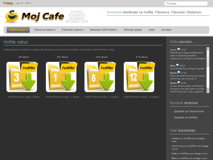Open HotFile Premium nalog – 1 mesec link
The image size is (213, 160).
[x=63, y=97]
